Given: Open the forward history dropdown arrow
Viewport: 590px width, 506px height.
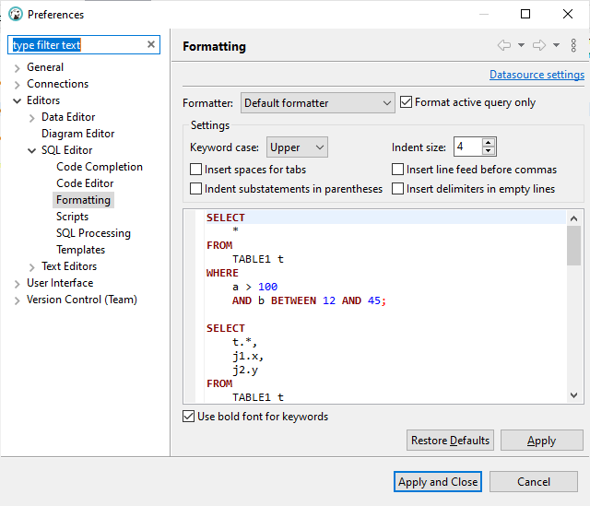Looking at the screenshot, I should [556, 45].
